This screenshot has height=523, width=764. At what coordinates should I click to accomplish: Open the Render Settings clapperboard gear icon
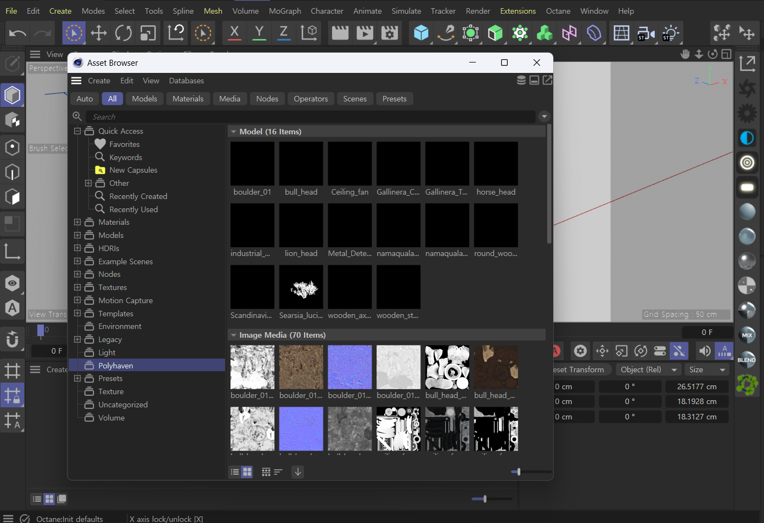click(x=390, y=33)
